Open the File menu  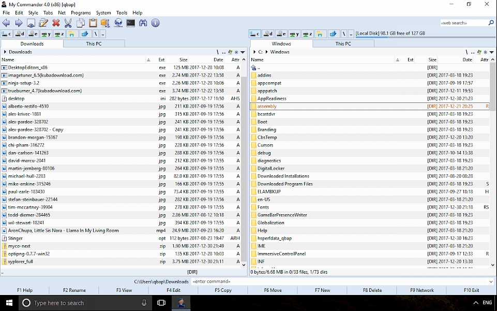point(6,13)
